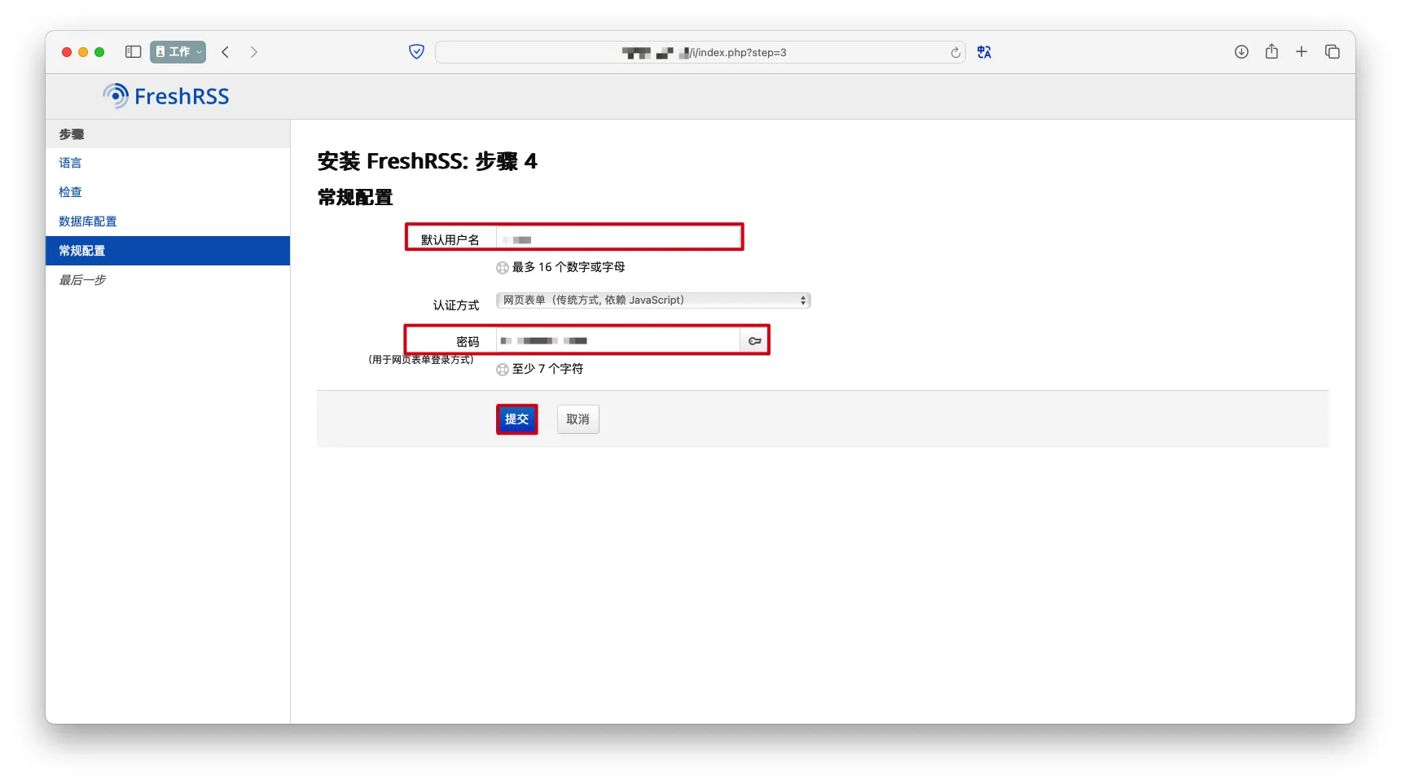
Task: Click the Safari sidebar toggle icon
Action: [133, 52]
